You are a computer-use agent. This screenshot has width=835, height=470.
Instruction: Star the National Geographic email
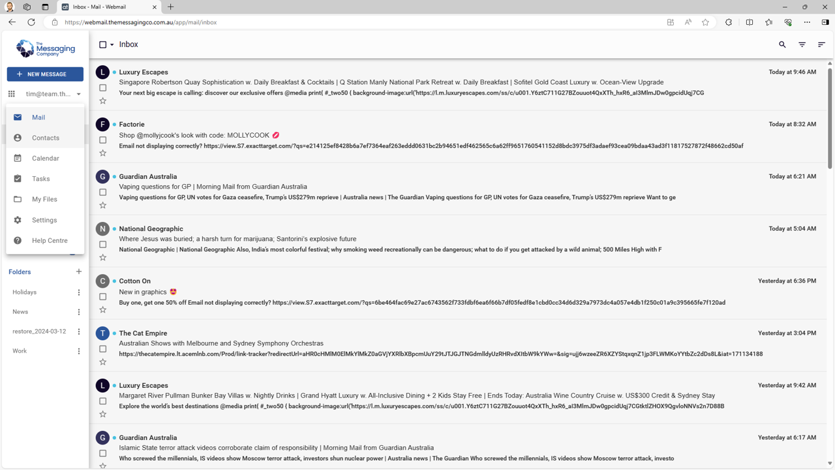click(x=102, y=258)
